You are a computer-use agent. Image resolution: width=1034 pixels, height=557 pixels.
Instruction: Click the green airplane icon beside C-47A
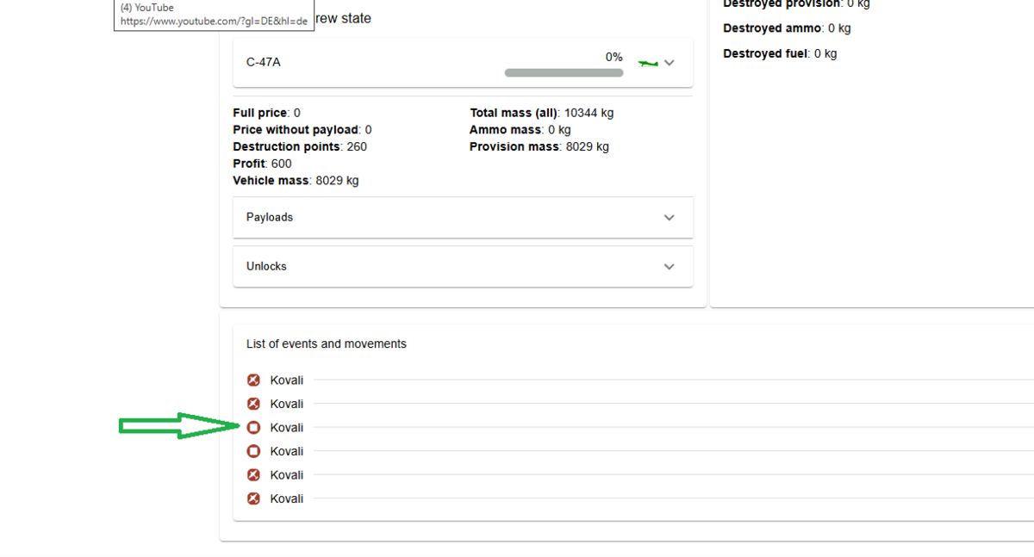(x=647, y=63)
